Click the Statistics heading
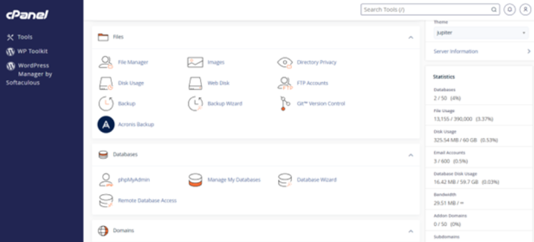The height and width of the screenshot is (242, 534). point(444,77)
